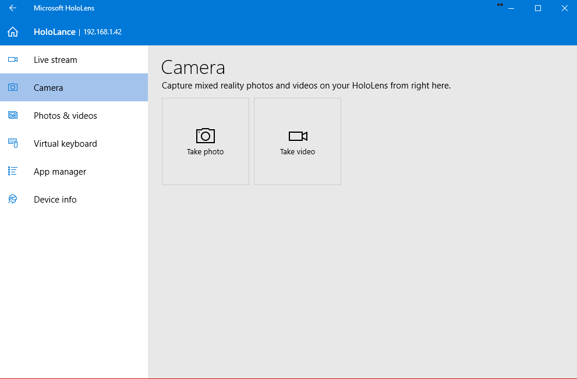This screenshot has width=577, height=379.
Task: Click the Device info headset icon
Action: (13, 199)
